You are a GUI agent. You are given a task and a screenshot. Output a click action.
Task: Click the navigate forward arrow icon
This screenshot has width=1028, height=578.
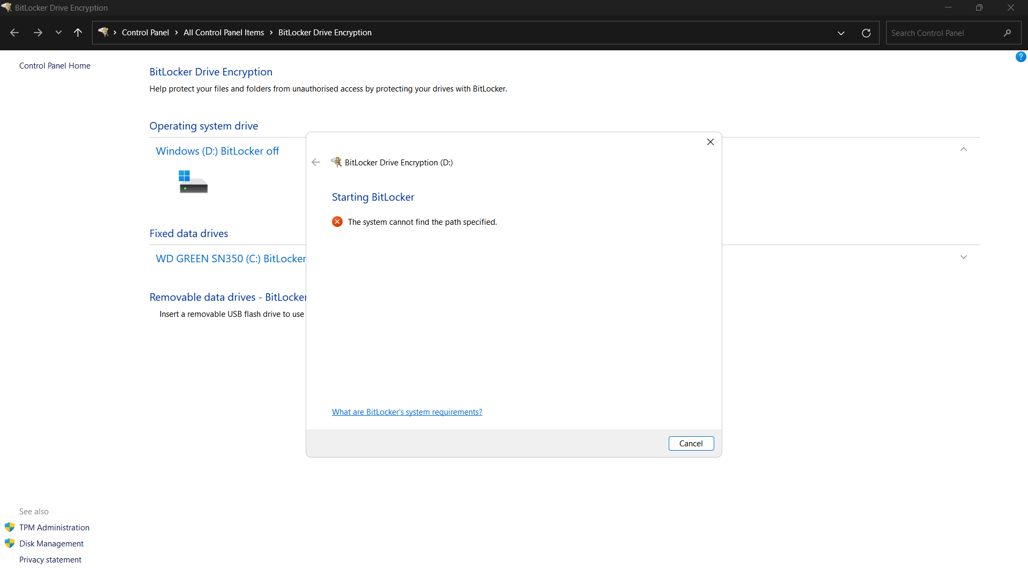click(x=37, y=33)
